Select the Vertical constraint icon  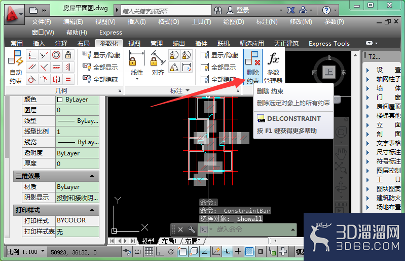click(x=68, y=67)
